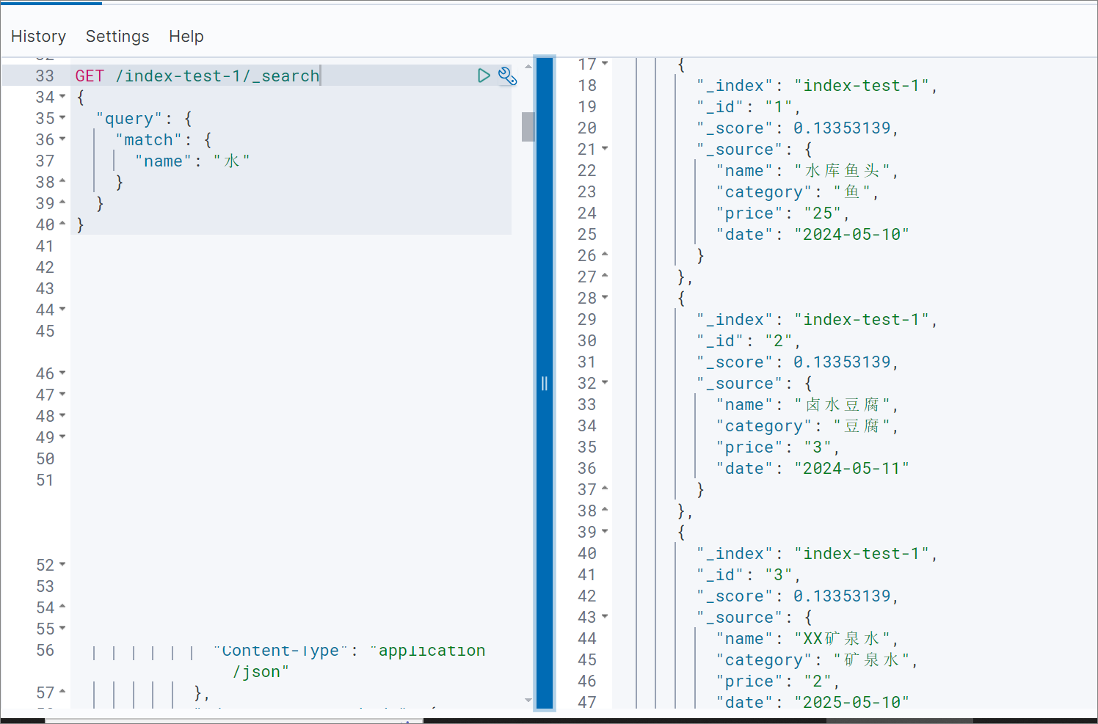Collapse output "_source" block at line 32
The image size is (1098, 724).
pyautogui.click(x=605, y=383)
